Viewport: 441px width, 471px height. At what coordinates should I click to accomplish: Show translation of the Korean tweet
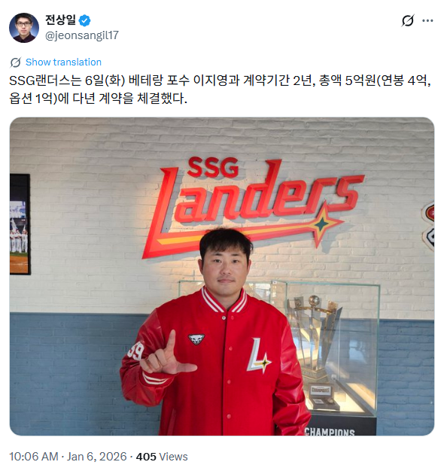pos(63,62)
